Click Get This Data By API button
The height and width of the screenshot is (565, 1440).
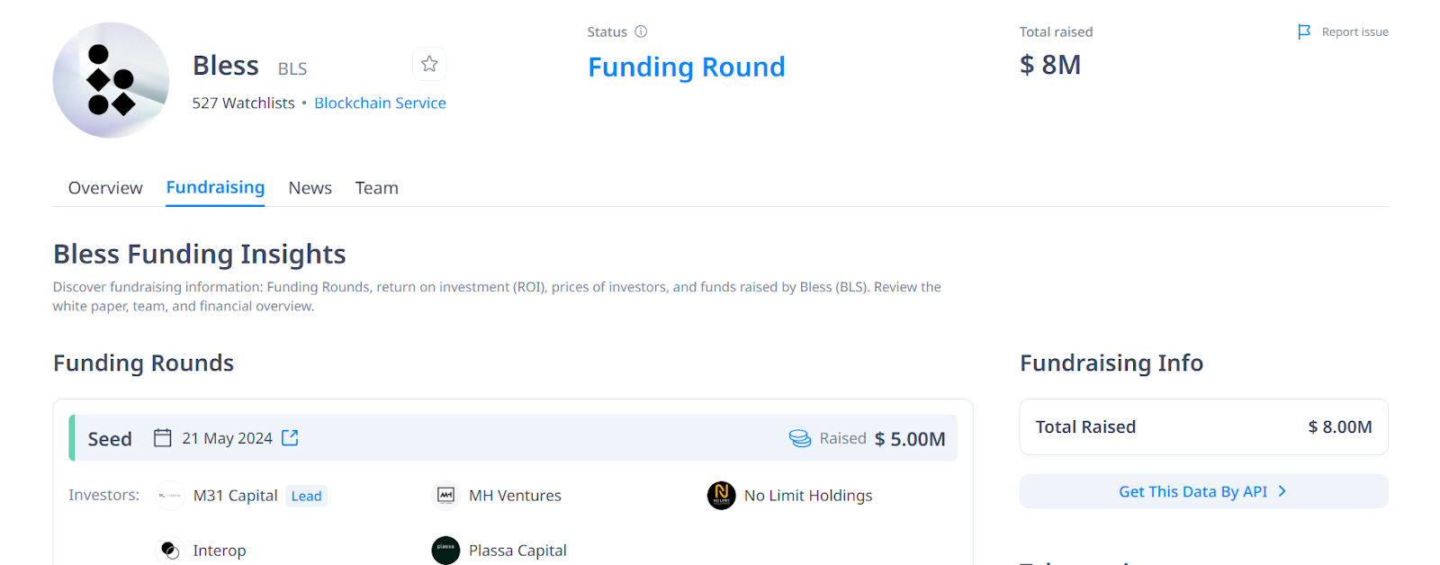click(1192, 491)
